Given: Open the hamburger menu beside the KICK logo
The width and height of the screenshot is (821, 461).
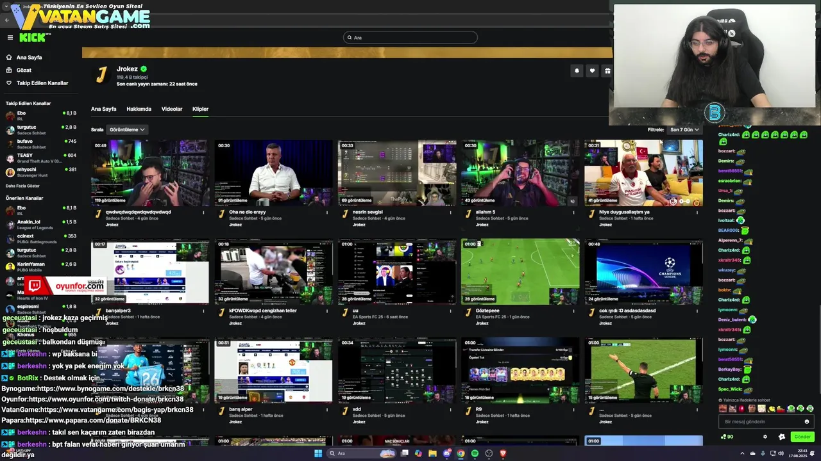Looking at the screenshot, I should (x=10, y=38).
